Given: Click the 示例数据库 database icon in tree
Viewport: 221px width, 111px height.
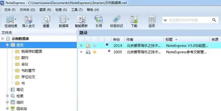Looking at the screenshot, I should pyautogui.click(x=8, y=39).
